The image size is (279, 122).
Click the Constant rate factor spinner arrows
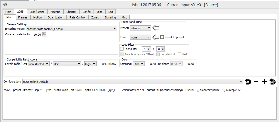click(x=44, y=34)
